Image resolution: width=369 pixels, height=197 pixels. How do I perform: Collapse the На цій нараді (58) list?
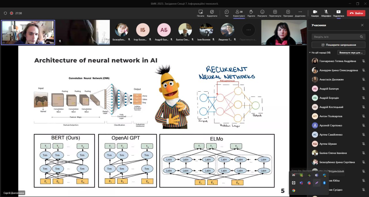click(x=310, y=53)
